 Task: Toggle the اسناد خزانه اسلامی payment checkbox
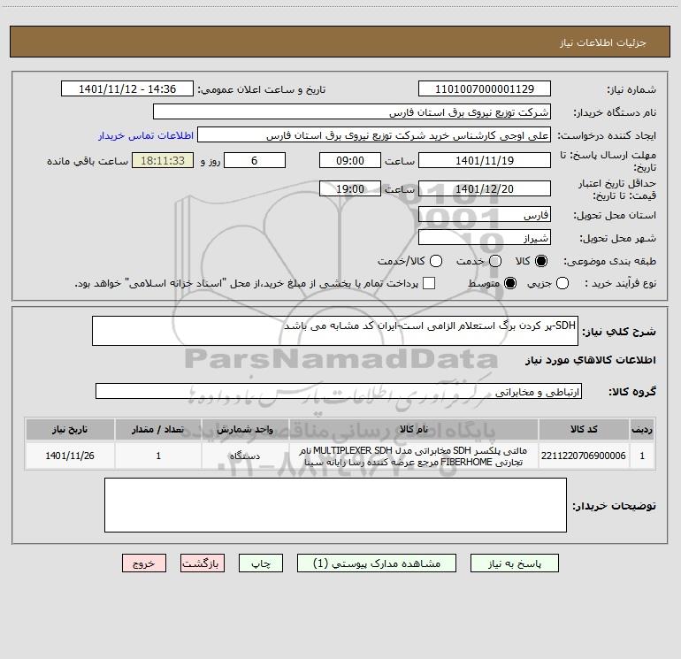pyautogui.click(x=429, y=283)
